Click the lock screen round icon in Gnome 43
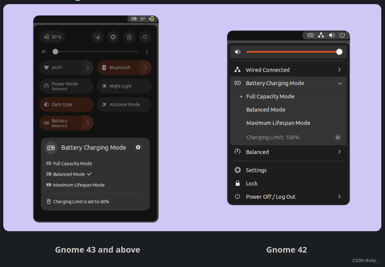 coord(129,37)
